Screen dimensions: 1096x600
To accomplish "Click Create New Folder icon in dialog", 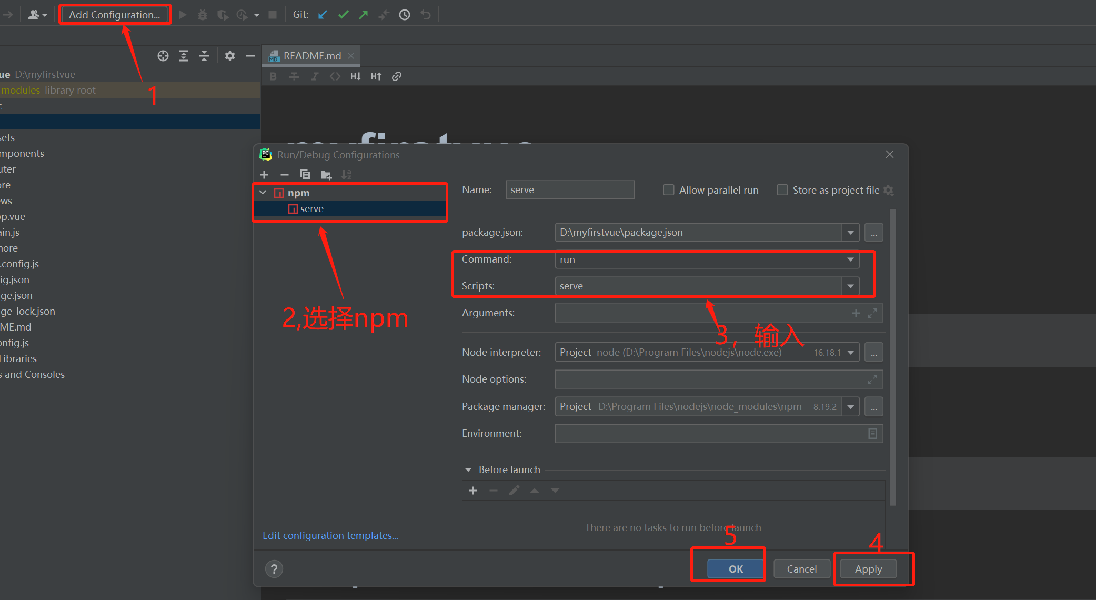I will (x=326, y=175).
